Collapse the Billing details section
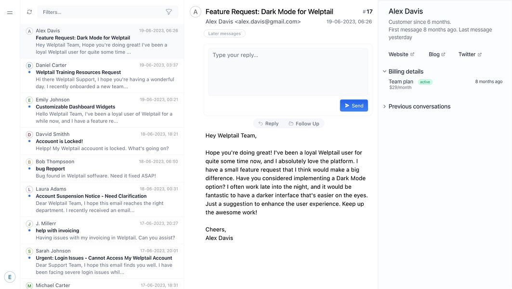The image size is (512, 289). pyautogui.click(x=384, y=71)
